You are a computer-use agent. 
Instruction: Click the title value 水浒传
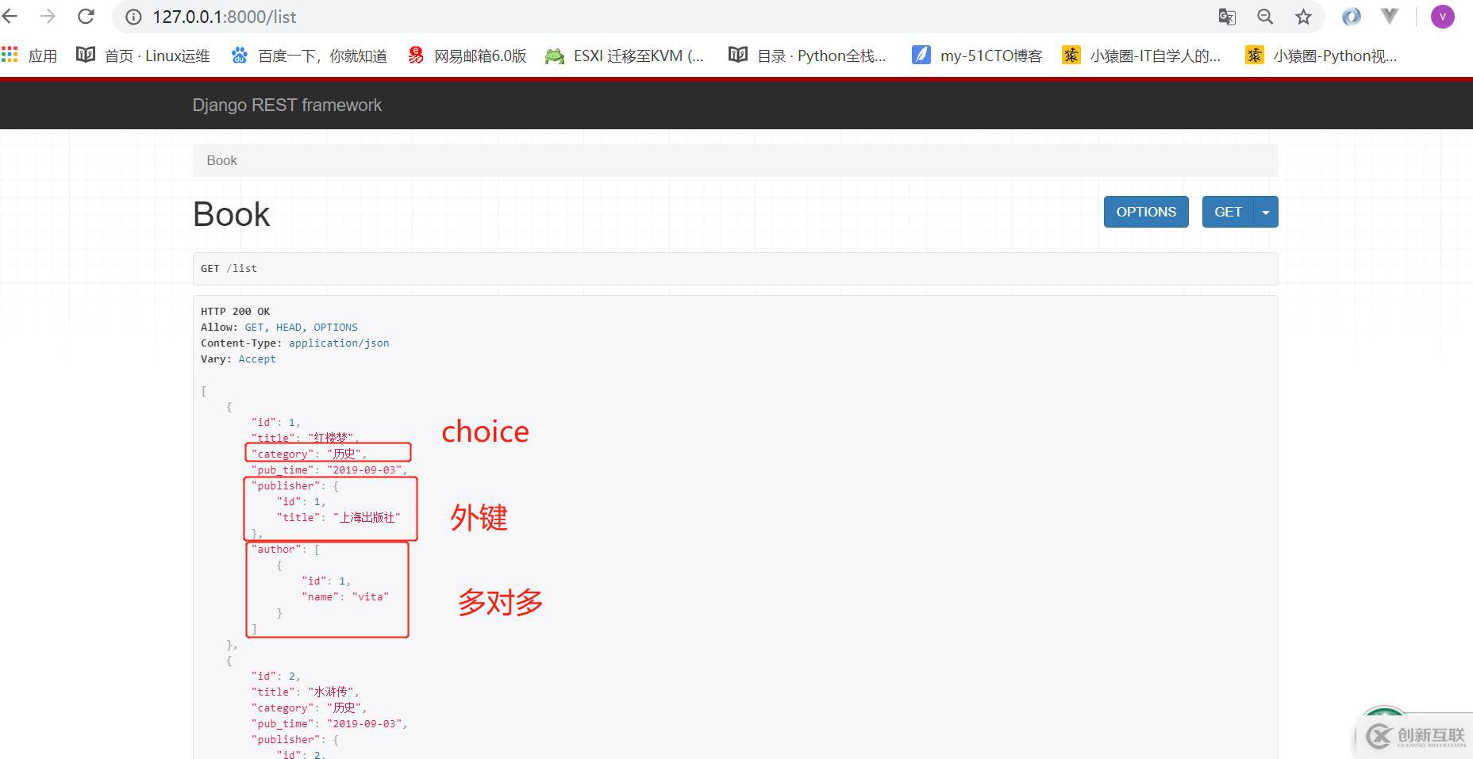click(331, 692)
